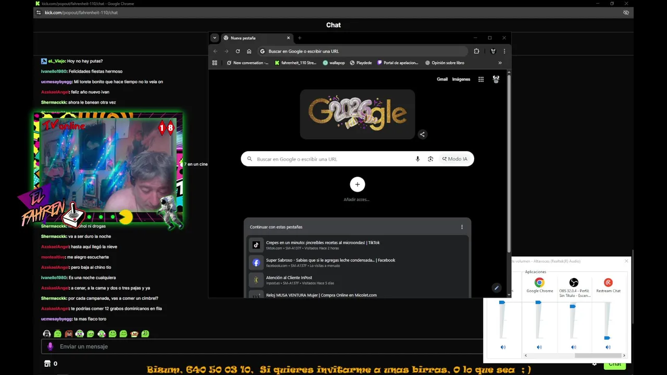
Task: Go to home page in Chrome toolbar
Action: click(249, 51)
